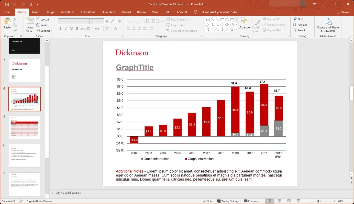Enable underline formatting
Screen dimensions: 354x204
[71, 29]
